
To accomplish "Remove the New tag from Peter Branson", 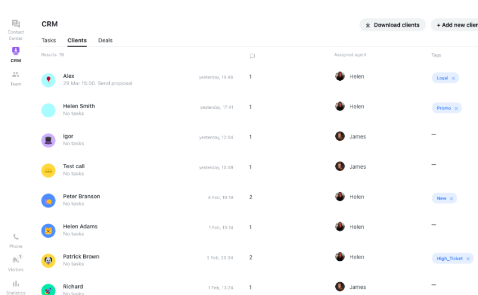I will 452,199.
